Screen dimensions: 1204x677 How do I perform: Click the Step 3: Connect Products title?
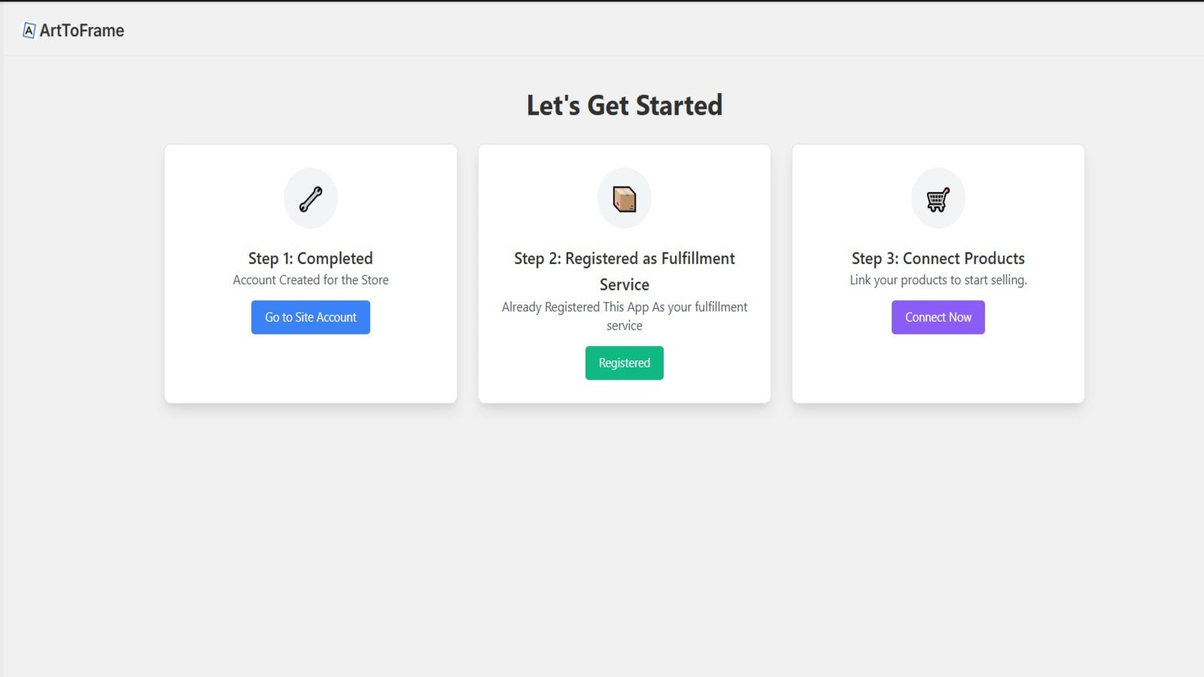[938, 258]
